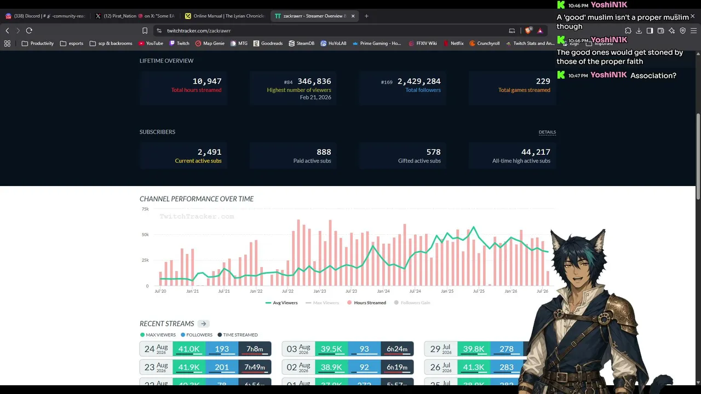Expand the scp & backrooms bookmarks folder
Screen dimensions: 701x394
(111, 43)
